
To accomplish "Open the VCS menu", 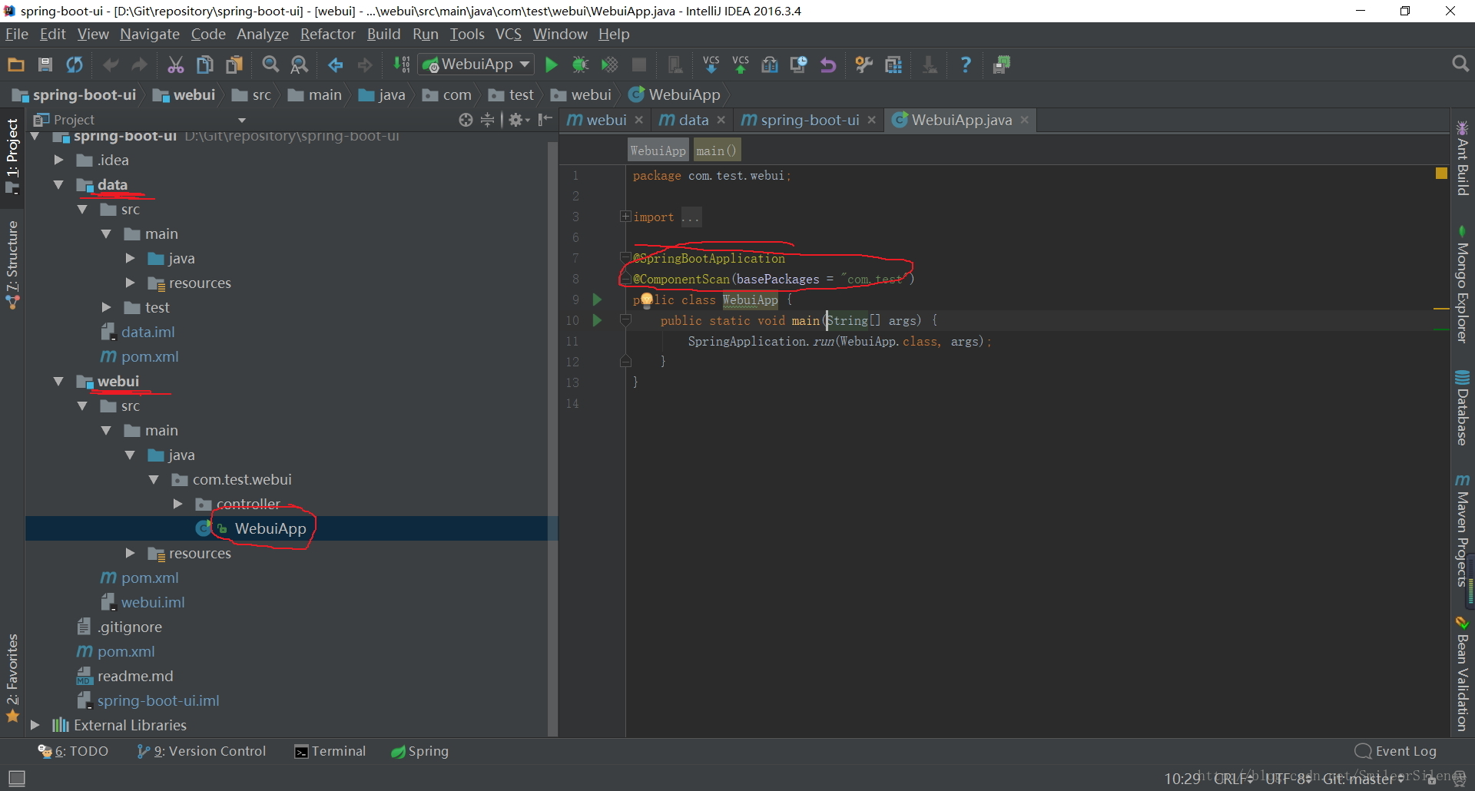I will point(508,34).
